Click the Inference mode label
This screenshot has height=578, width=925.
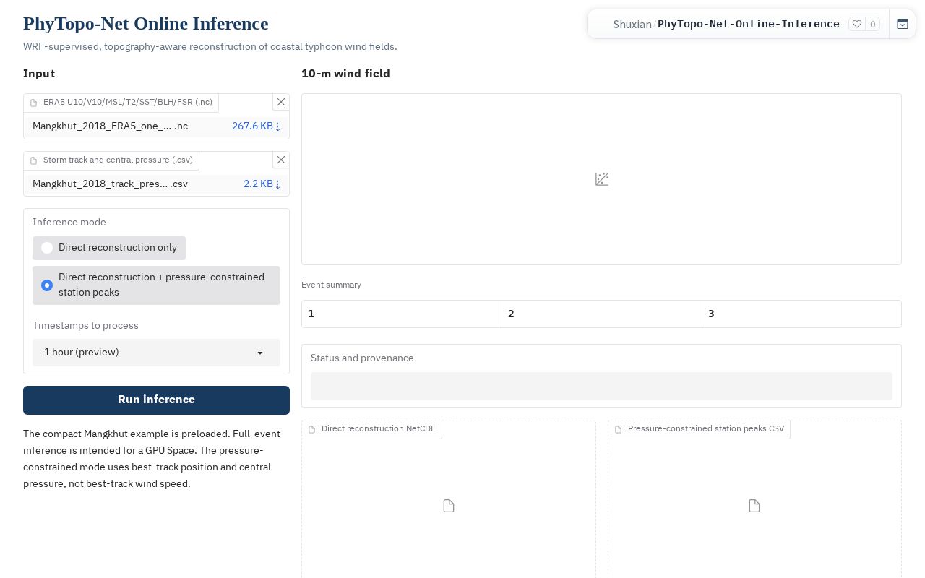69,223
